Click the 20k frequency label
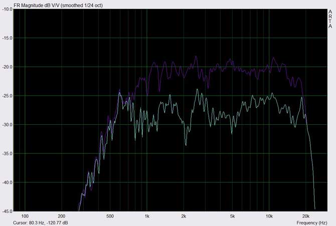The image size is (336, 226). coord(306,216)
